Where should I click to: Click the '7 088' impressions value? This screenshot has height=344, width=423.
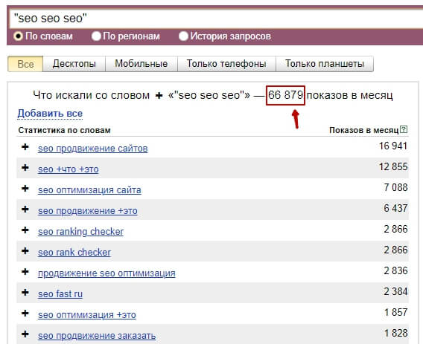pyautogui.click(x=395, y=187)
